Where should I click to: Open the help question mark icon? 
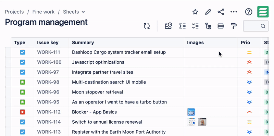(x=249, y=12)
